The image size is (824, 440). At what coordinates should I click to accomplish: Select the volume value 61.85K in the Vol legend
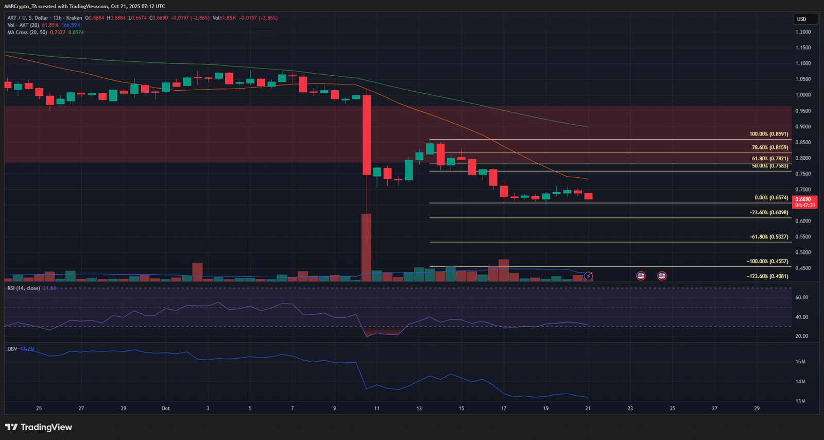50,25
